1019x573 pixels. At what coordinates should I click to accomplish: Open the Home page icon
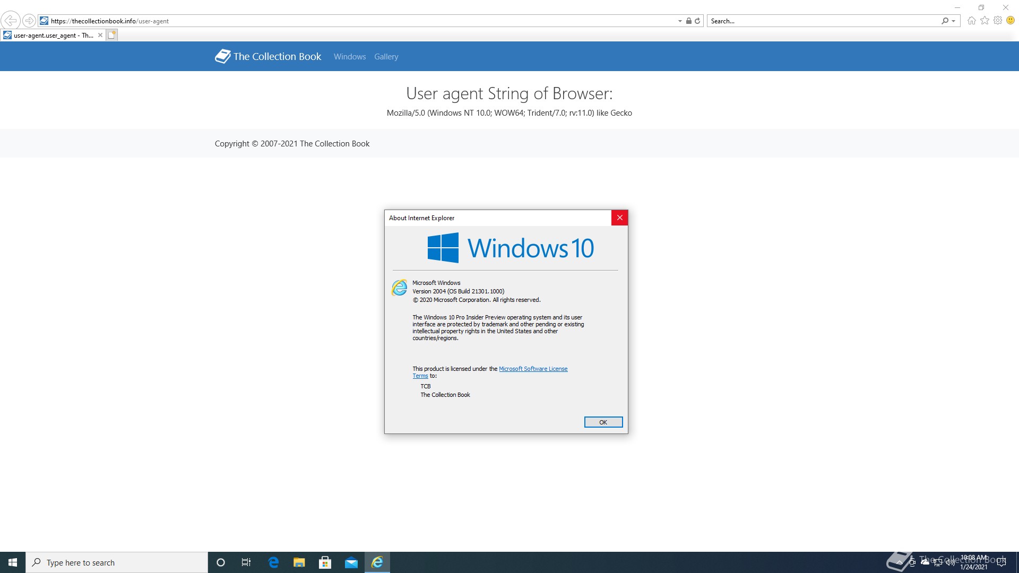pyautogui.click(x=972, y=21)
